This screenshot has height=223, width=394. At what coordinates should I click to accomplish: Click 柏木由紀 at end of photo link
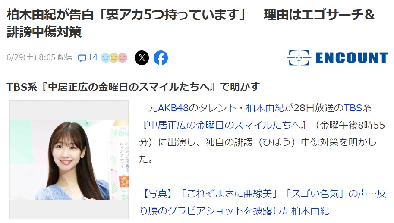(x=310, y=210)
